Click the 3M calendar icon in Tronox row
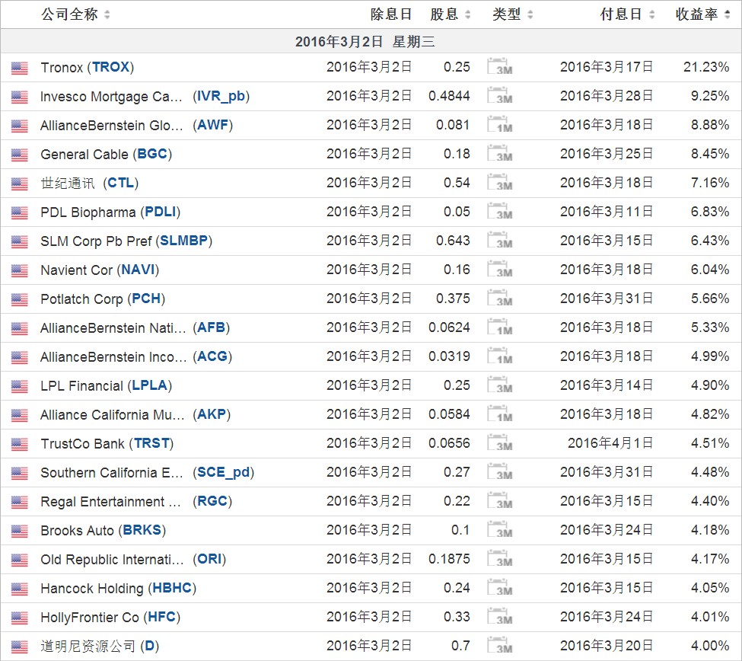 pyautogui.click(x=499, y=68)
